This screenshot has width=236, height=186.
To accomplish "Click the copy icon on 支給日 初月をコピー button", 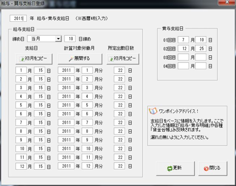I will pyautogui.click(x=22, y=59).
